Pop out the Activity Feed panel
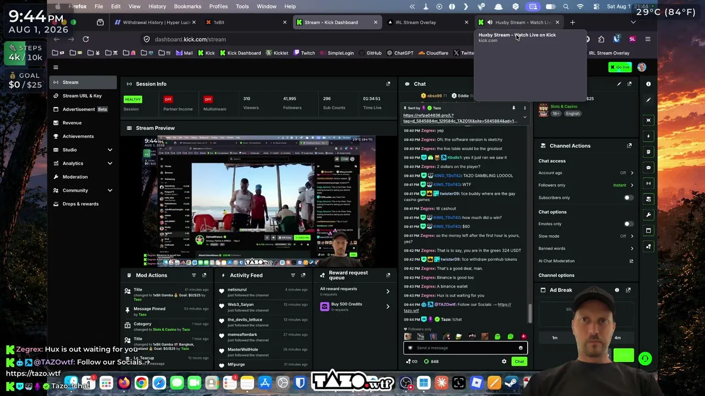 [x=303, y=275]
